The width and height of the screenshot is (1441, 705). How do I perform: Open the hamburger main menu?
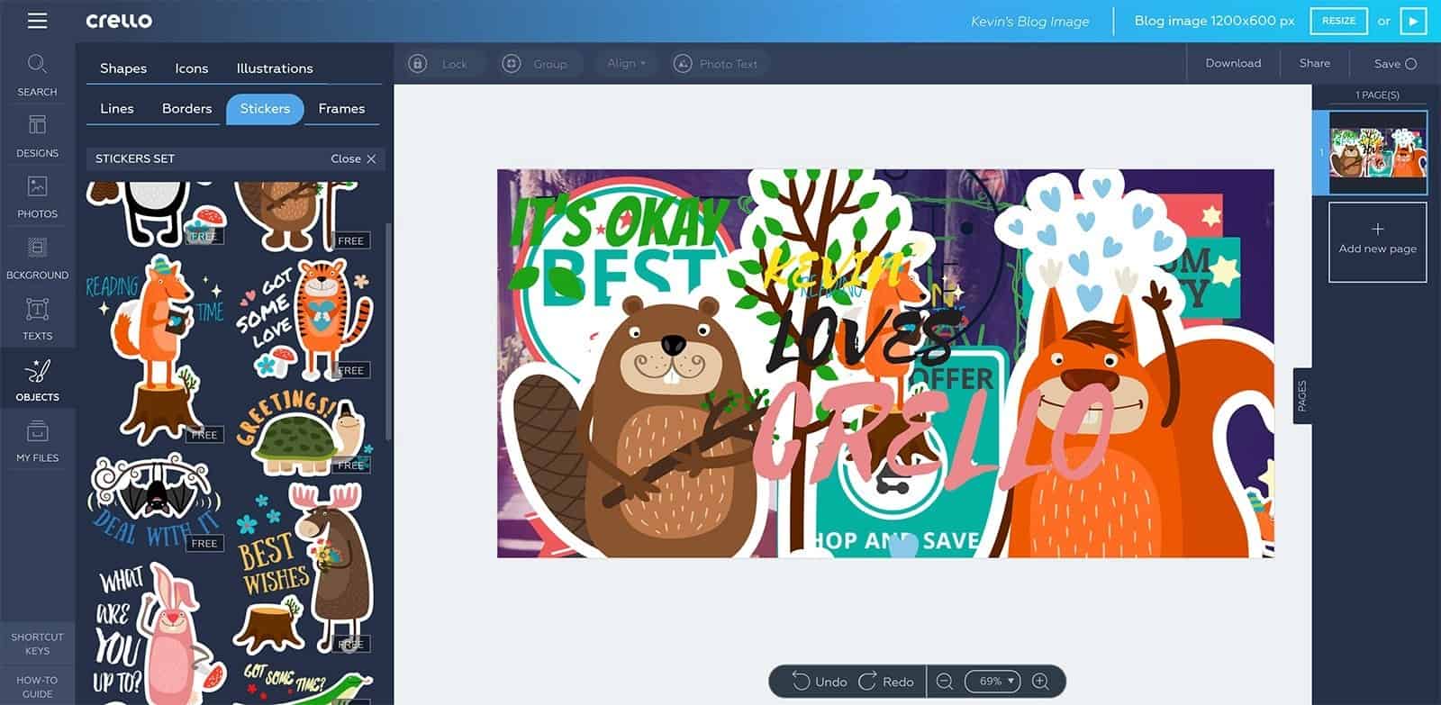pyautogui.click(x=37, y=20)
